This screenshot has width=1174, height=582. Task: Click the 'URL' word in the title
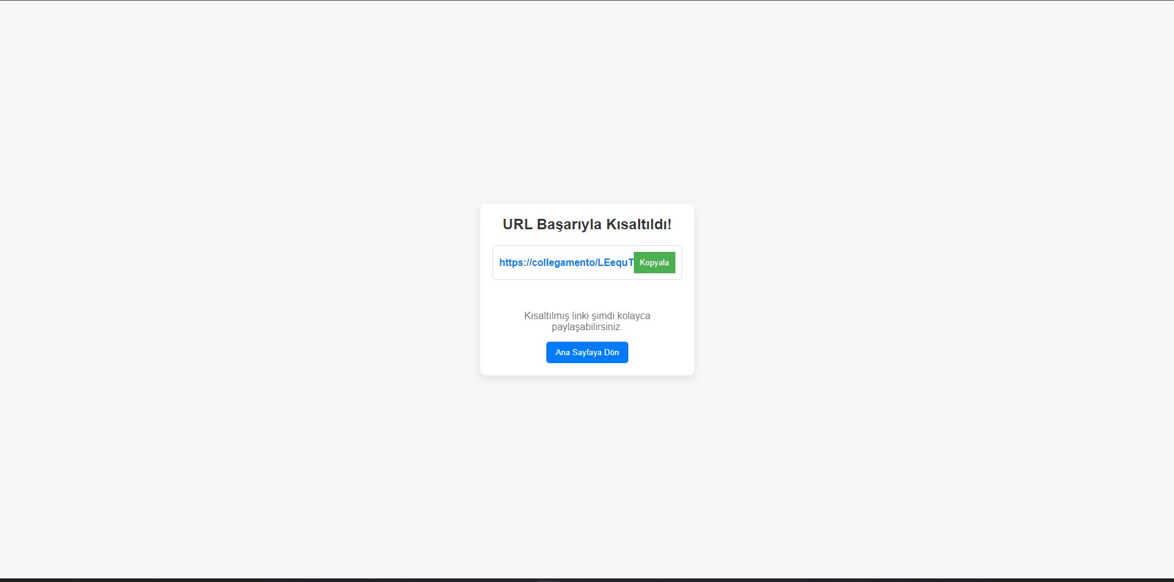pyautogui.click(x=518, y=224)
